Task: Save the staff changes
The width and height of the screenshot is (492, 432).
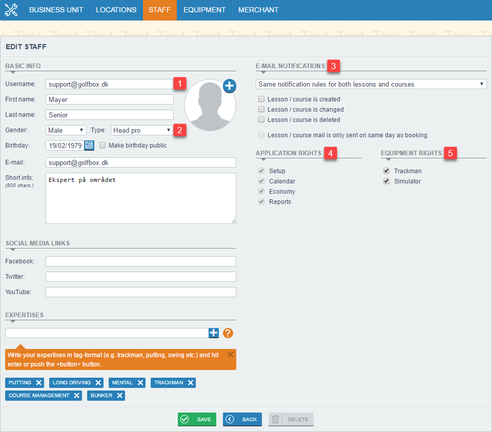Action: pos(197,419)
